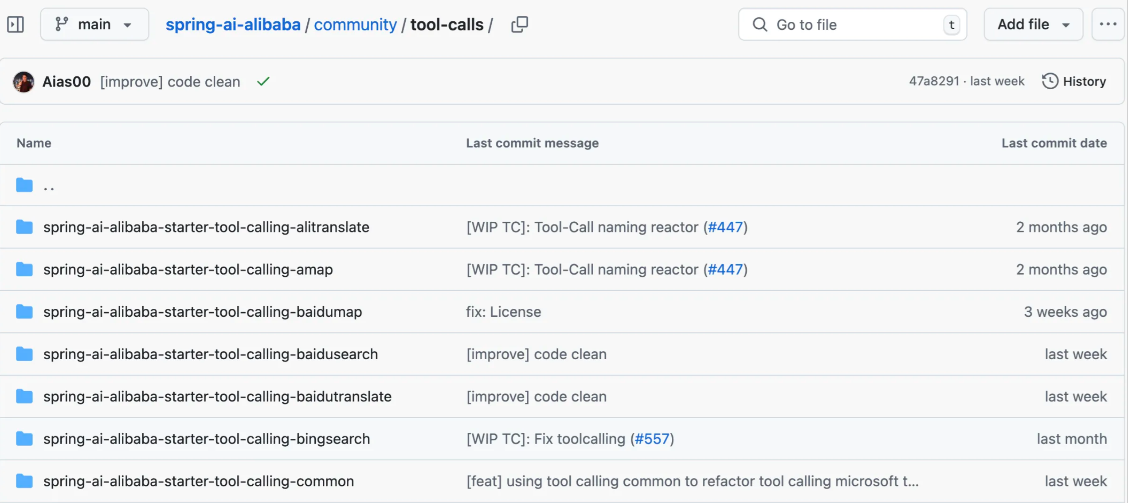This screenshot has width=1128, height=503.
Task: Open PR #447 link in amap row
Action: pyautogui.click(x=725, y=269)
